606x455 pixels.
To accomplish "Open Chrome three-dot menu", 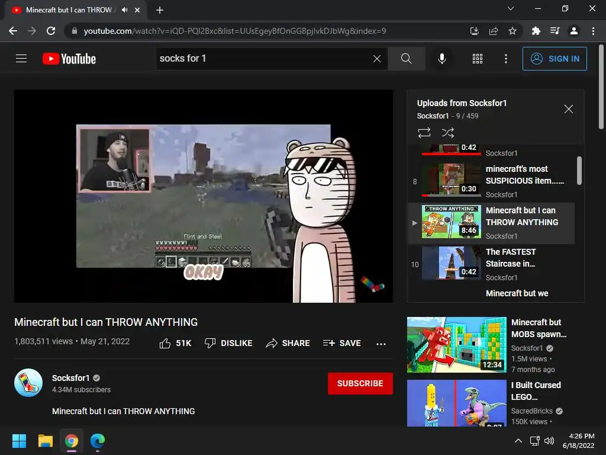I will tap(593, 31).
